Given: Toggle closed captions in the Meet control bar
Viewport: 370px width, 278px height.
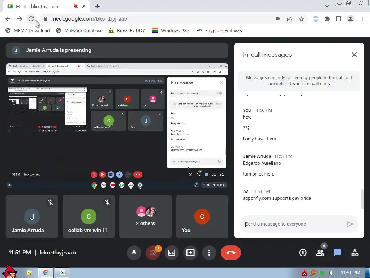Looking at the screenshot, I should click(x=172, y=252).
